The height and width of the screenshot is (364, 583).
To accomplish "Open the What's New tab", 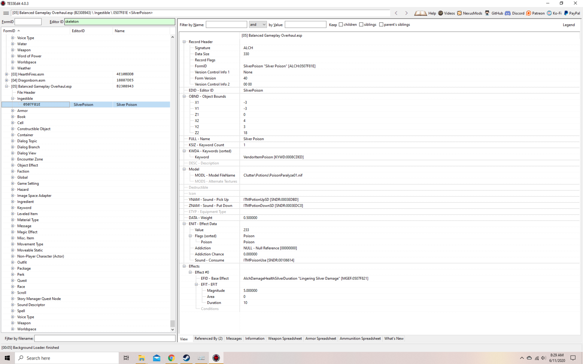I will 394,338.
